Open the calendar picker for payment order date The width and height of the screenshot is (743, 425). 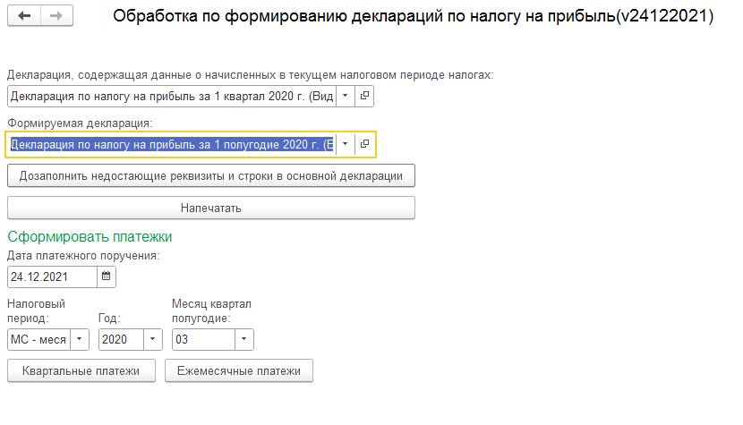pyautogui.click(x=107, y=276)
